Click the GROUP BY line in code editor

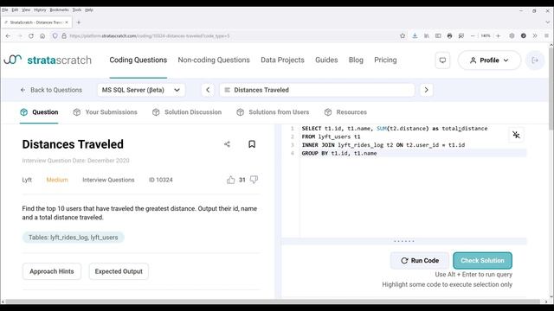414,153
